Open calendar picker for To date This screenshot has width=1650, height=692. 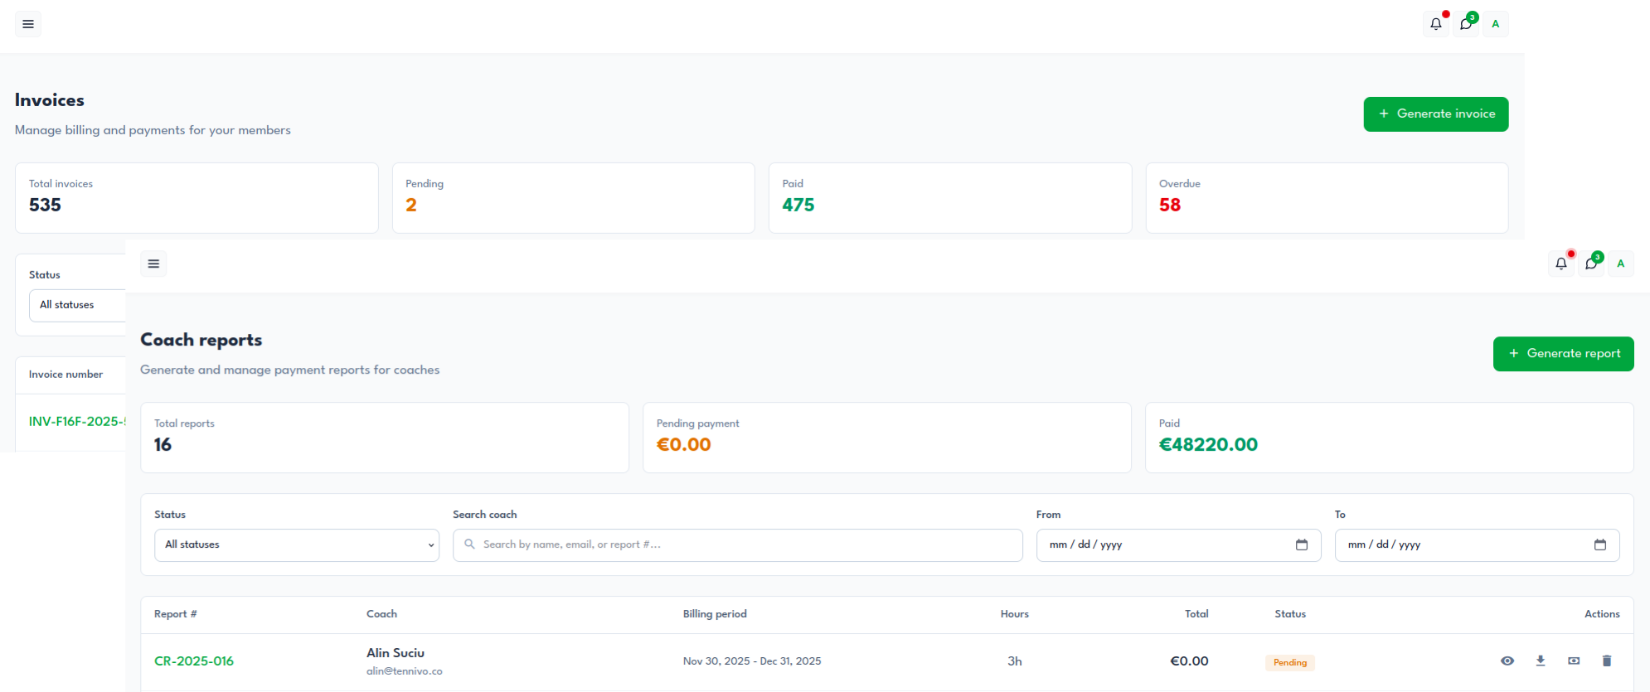pyautogui.click(x=1600, y=544)
